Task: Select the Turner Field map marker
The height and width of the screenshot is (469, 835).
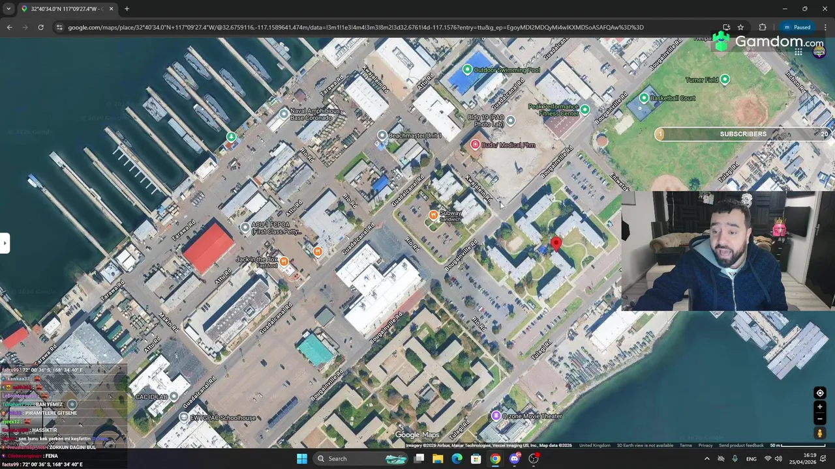Action: pyautogui.click(x=725, y=79)
